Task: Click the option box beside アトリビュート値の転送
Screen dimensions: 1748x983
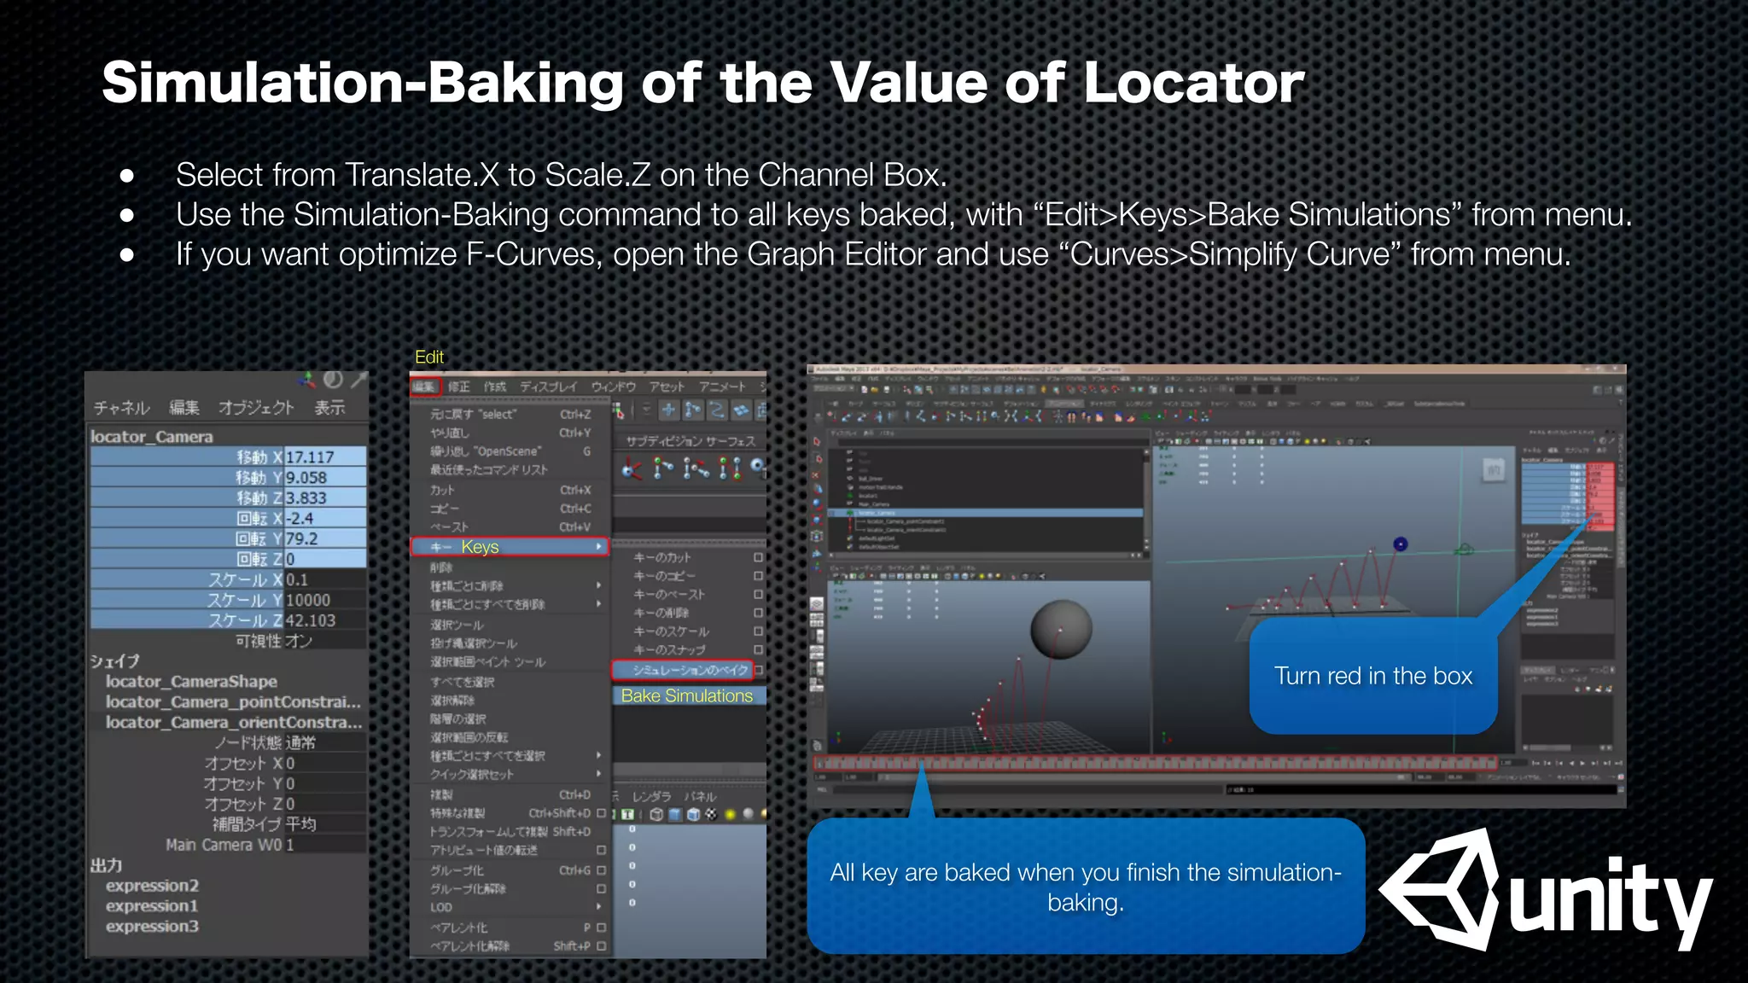Action: point(601,851)
